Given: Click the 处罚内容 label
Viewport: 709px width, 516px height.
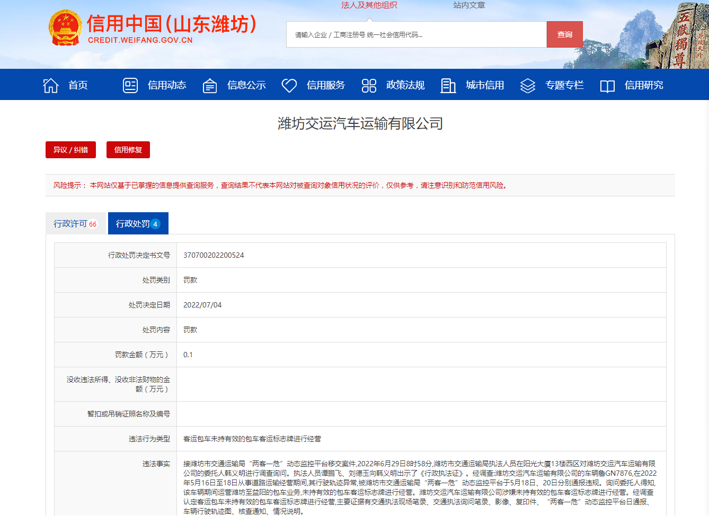Looking at the screenshot, I should [156, 330].
